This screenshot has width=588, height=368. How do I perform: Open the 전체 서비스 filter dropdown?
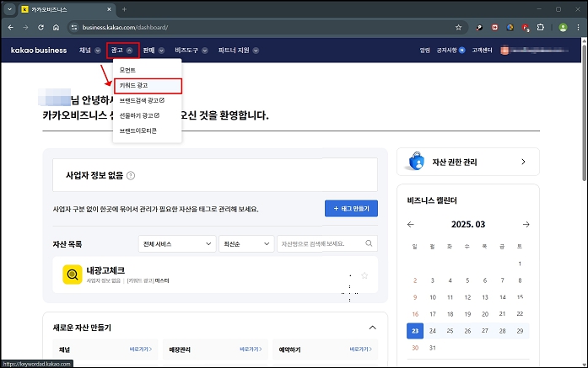click(177, 243)
